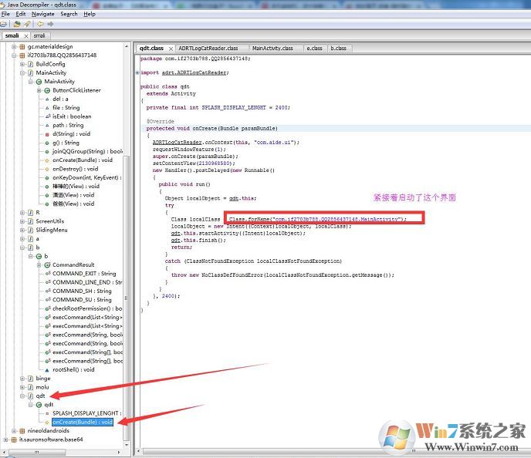Viewport: 531px width, 458px height.
Task: Click the Backward navigation arrow
Action: click(39, 24)
